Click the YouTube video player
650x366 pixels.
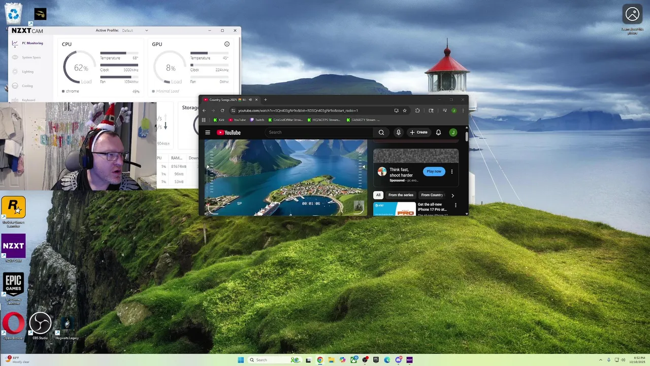[285, 177]
